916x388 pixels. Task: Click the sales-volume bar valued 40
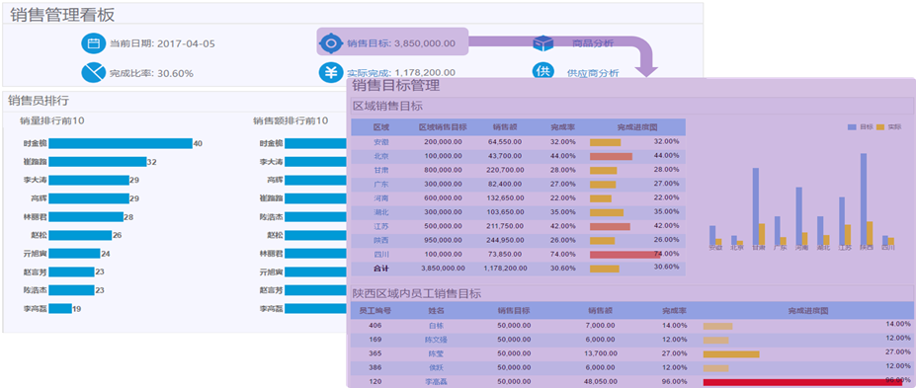[x=121, y=143]
